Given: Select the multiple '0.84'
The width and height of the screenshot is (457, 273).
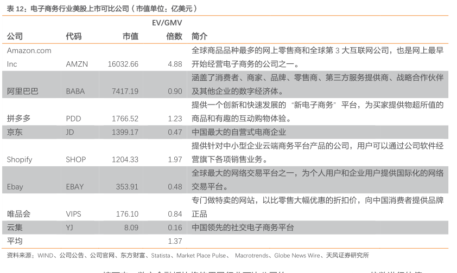Looking at the screenshot, I should click(175, 214).
